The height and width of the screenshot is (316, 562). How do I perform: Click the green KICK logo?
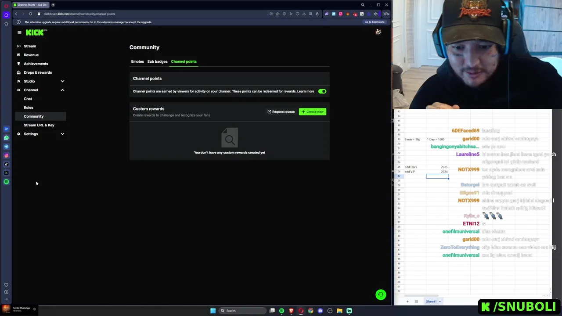pos(35,32)
